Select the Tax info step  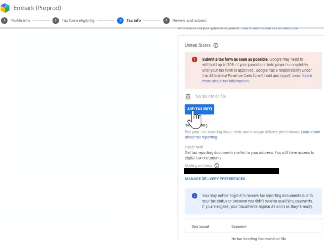click(134, 21)
